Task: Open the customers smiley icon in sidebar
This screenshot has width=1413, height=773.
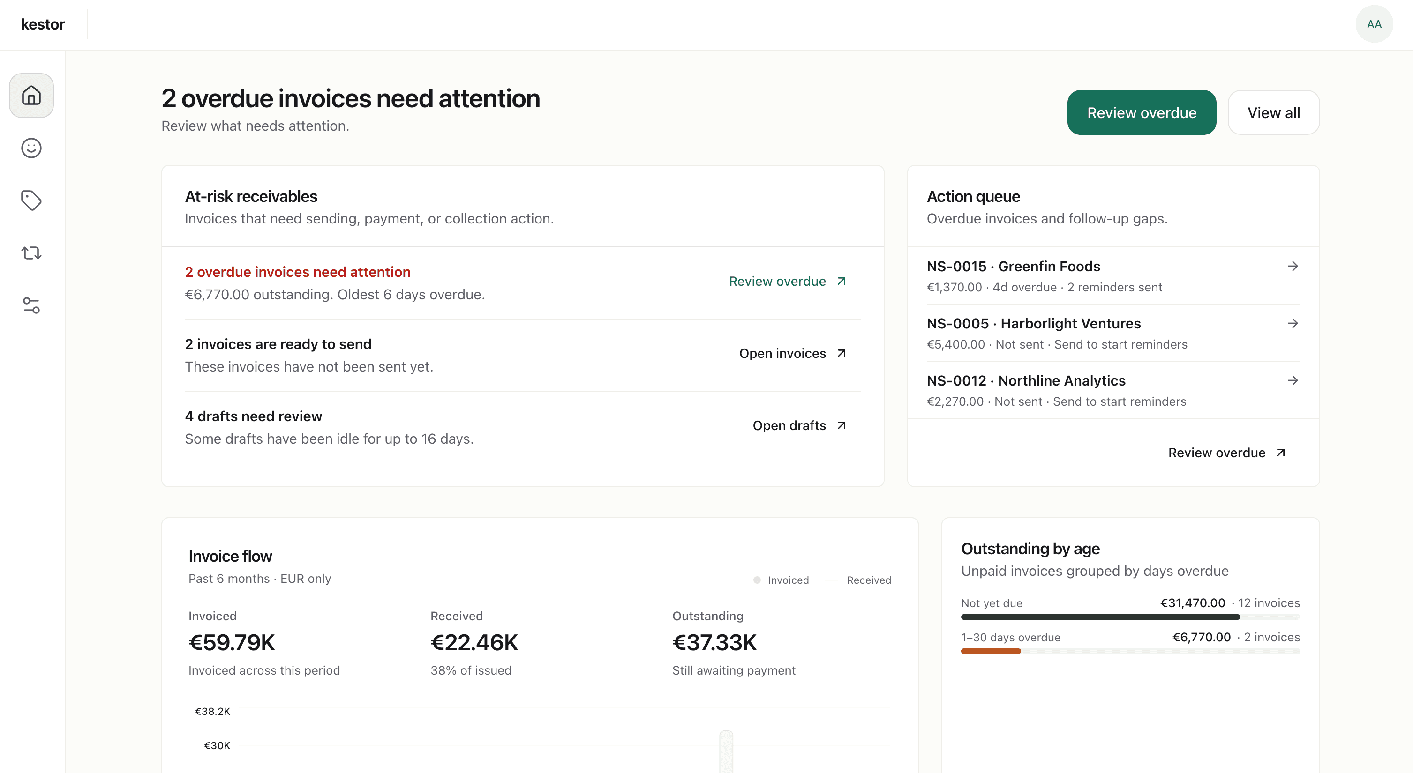Action: (31, 148)
